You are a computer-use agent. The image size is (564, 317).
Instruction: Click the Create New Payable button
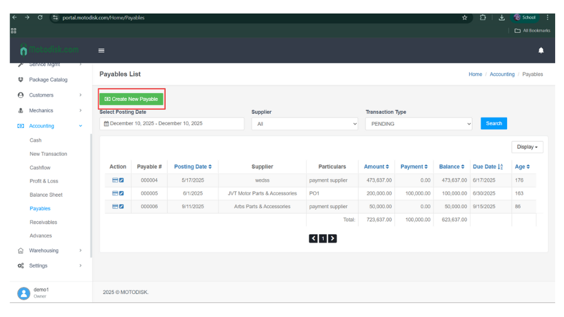click(131, 99)
